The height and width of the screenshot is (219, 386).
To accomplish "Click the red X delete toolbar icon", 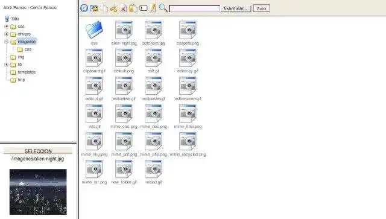I will [123, 8].
